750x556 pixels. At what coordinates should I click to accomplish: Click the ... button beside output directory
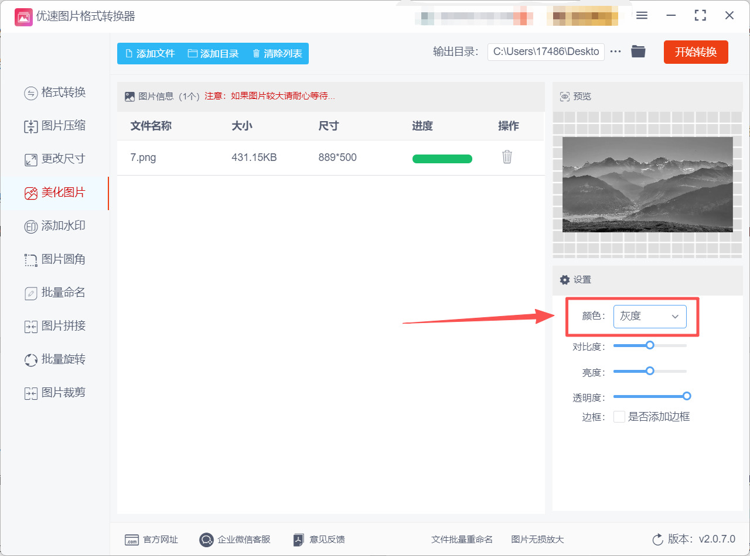coord(615,52)
